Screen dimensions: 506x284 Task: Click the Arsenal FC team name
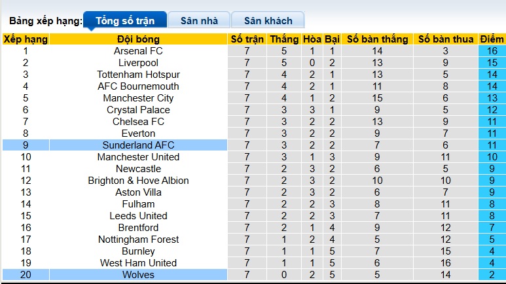click(138, 51)
